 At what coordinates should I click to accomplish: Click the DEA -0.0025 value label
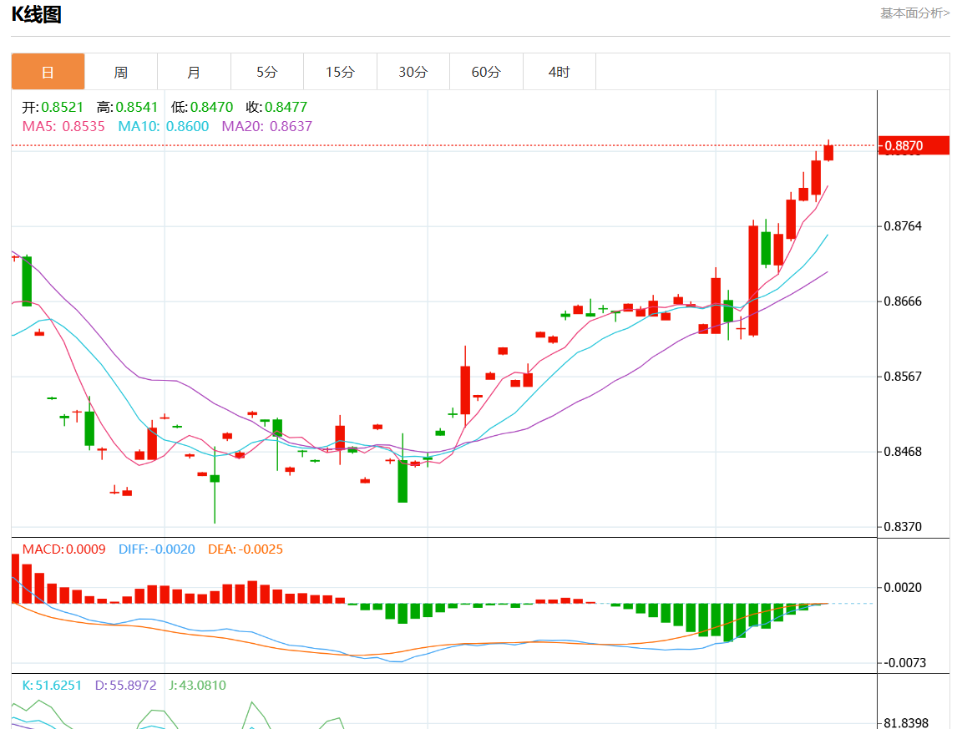point(245,549)
